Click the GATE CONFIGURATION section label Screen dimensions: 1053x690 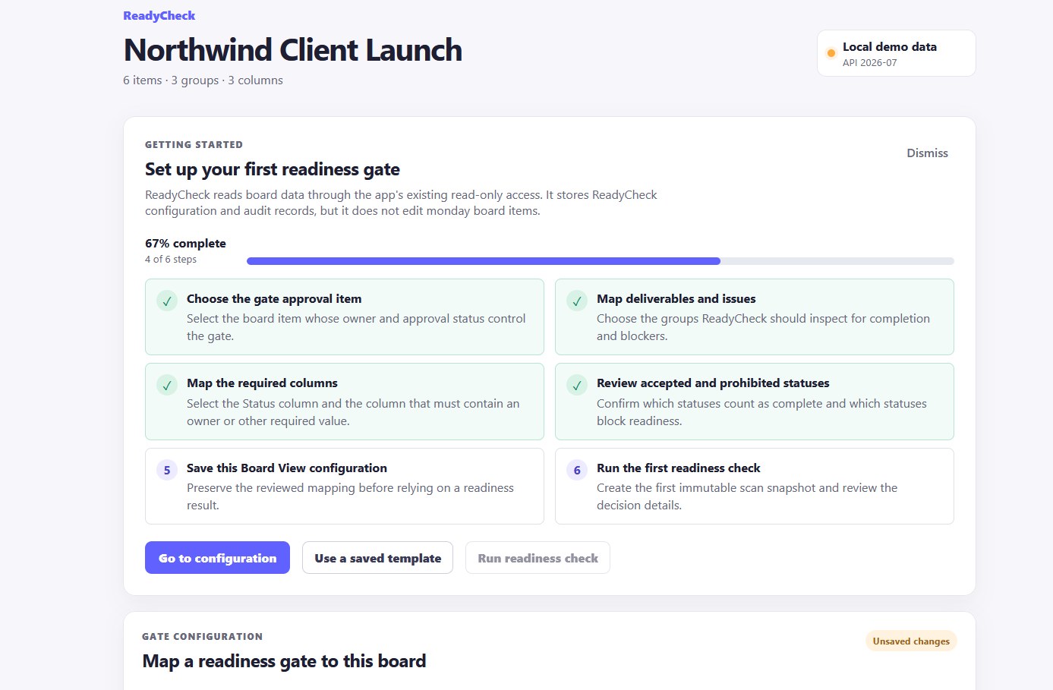(x=203, y=637)
